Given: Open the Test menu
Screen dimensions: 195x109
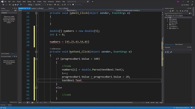Looking at the screenshot, I should click(34, 2).
